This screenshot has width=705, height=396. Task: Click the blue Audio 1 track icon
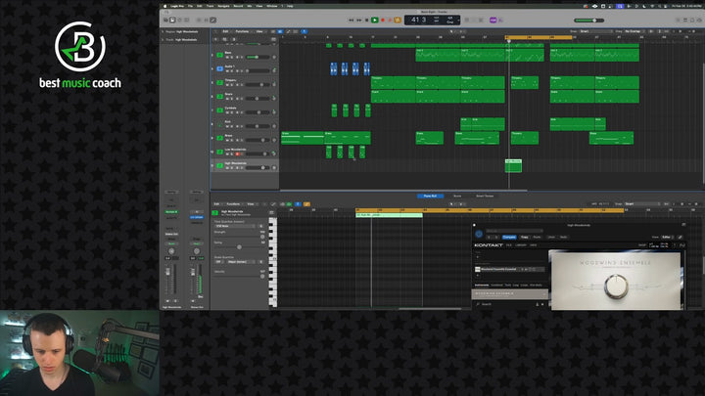(x=220, y=68)
